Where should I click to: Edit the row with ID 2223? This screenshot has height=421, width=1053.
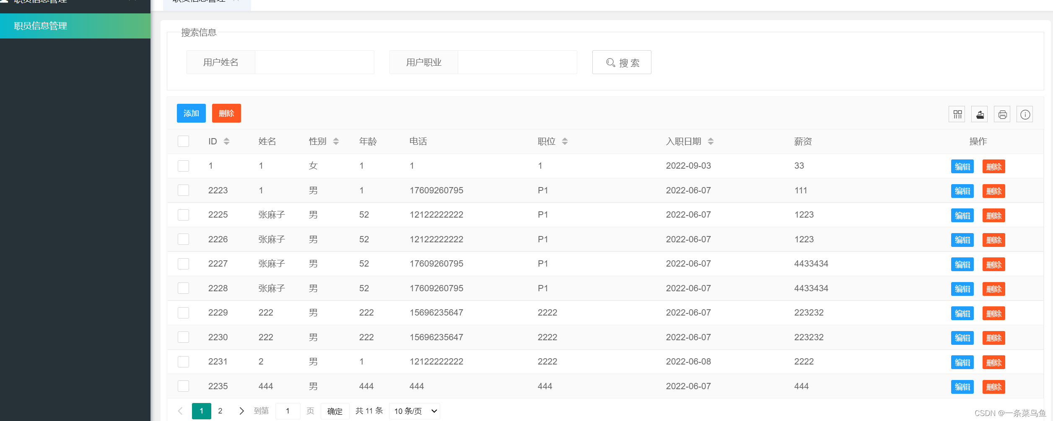[x=962, y=191]
